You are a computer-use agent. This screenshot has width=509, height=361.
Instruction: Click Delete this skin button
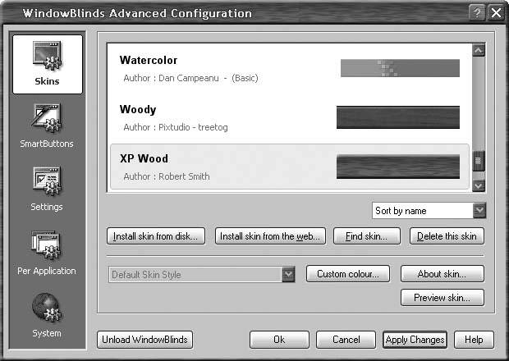[x=447, y=236]
